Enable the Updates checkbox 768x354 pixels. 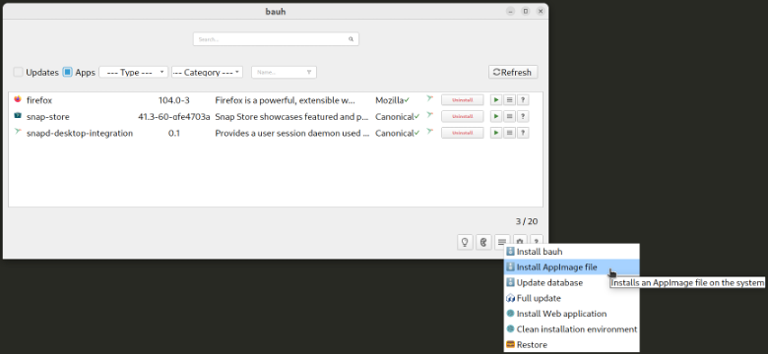[x=18, y=72]
